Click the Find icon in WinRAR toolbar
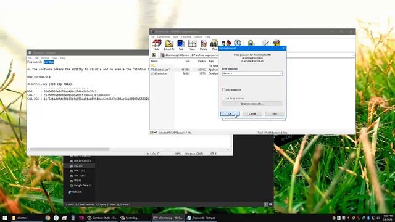The image size is (395, 222). click(214, 45)
